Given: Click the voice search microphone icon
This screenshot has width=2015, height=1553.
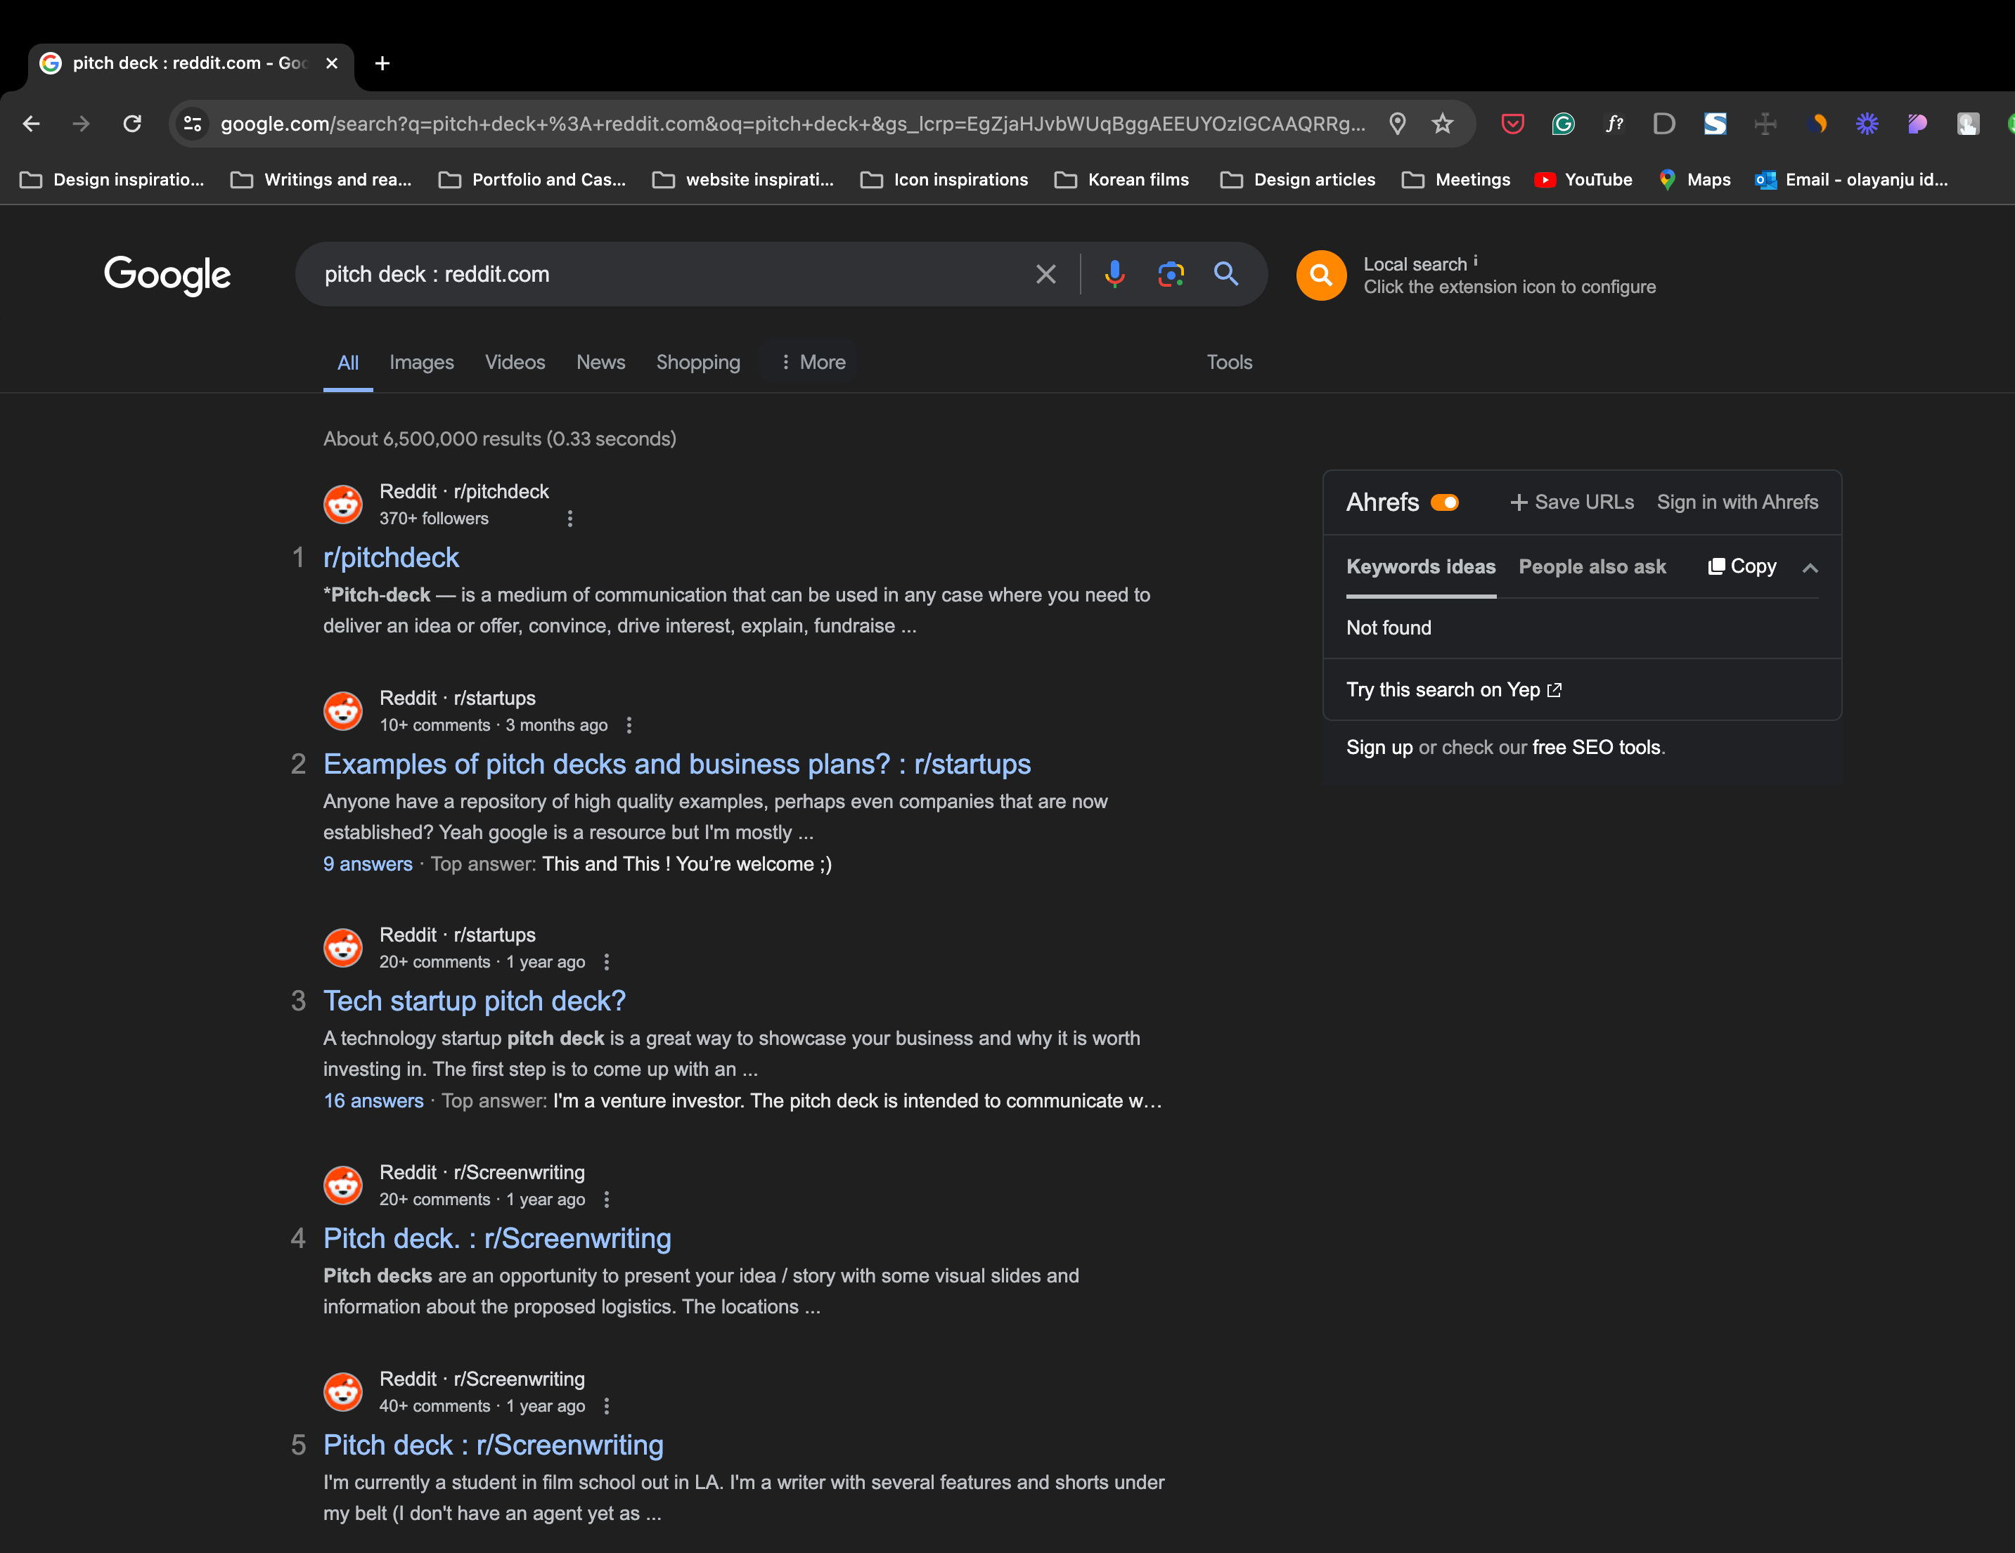Looking at the screenshot, I should coord(1114,274).
